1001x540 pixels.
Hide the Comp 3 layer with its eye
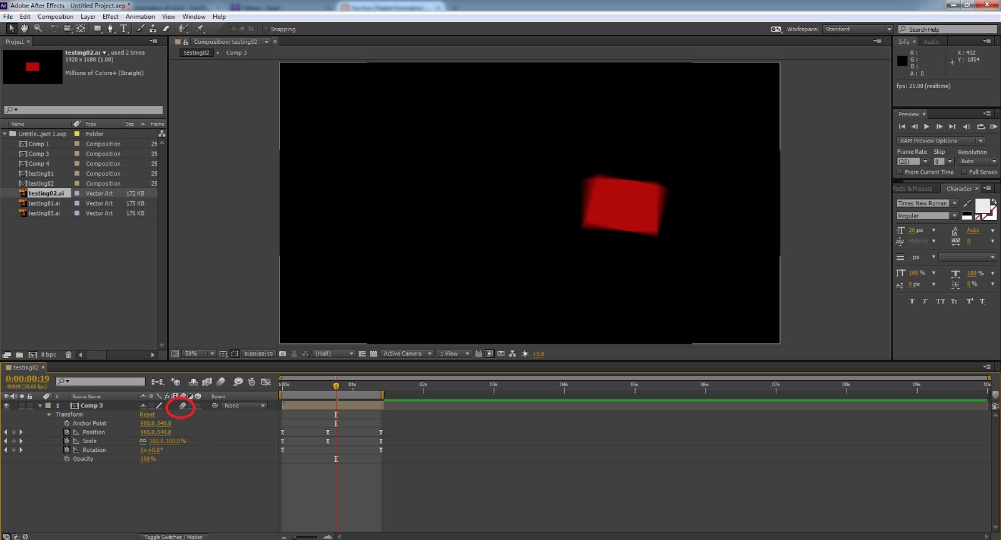[x=6, y=406]
